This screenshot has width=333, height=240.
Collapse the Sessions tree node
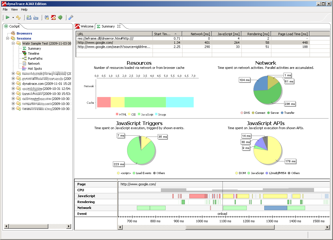8,38
